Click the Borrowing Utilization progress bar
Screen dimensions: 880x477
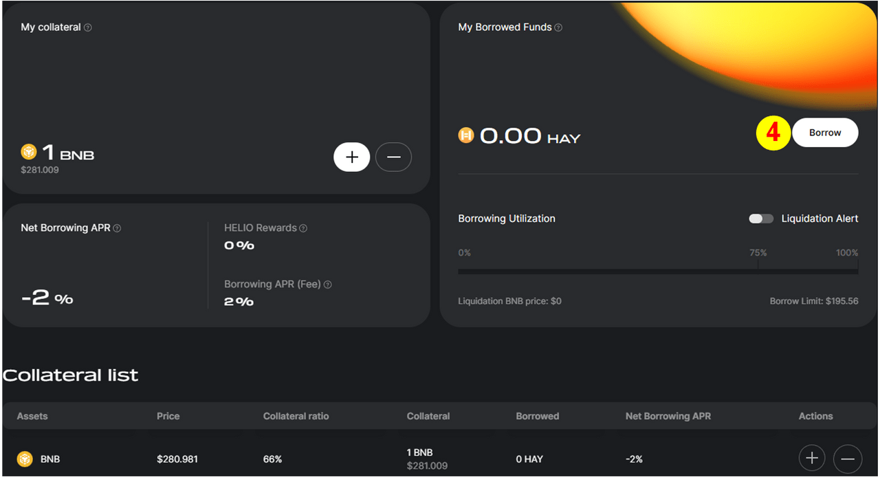pyautogui.click(x=658, y=271)
